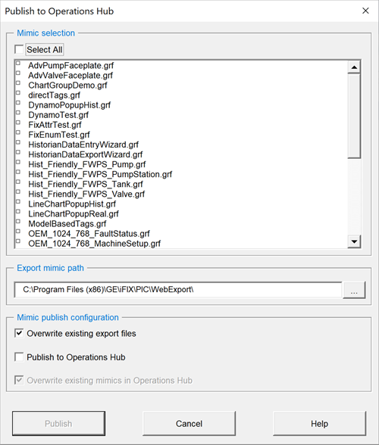This screenshot has height=445, width=379.
Task: Tick the checkbox for ChartGroupDemo.grf
Action: click(x=18, y=83)
